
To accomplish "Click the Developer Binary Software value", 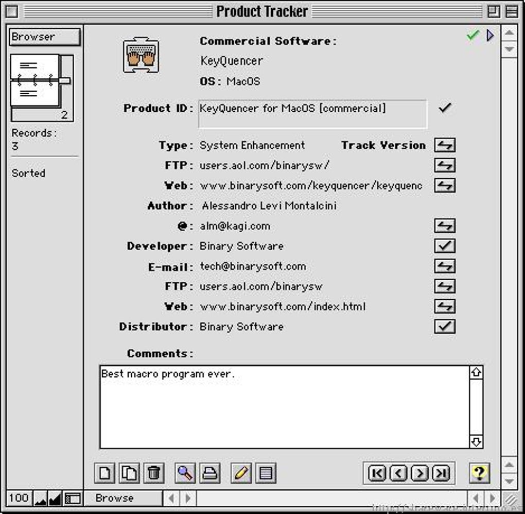I will click(241, 246).
